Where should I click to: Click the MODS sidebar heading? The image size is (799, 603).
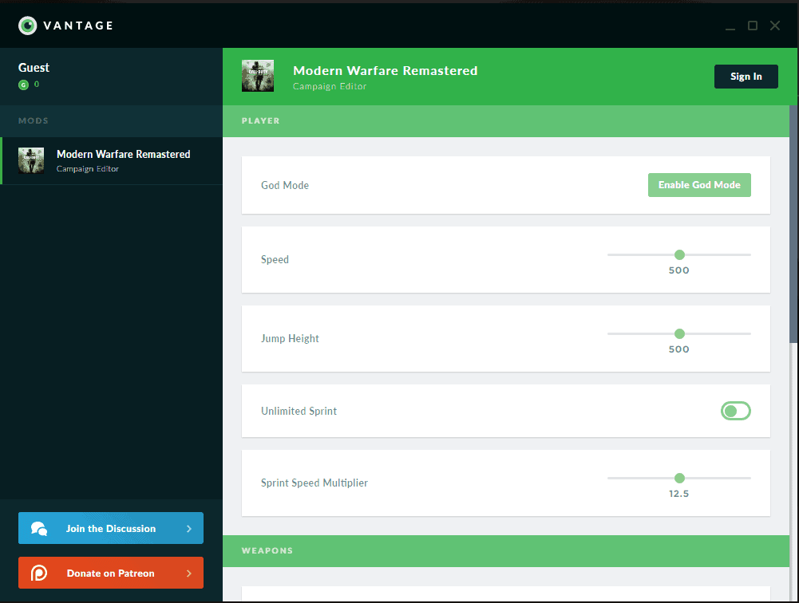33,120
